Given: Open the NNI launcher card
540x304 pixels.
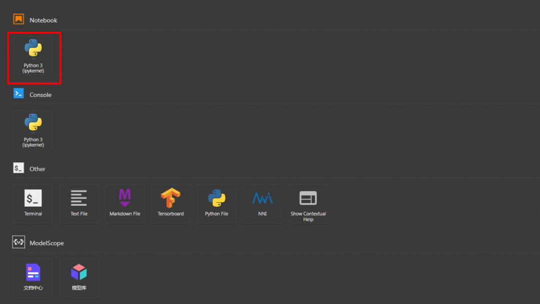Looking at the screenshot, I should tap(262, 204).
